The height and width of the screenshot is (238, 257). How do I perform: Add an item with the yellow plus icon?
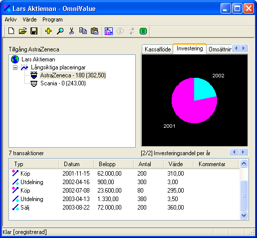(x=48, y=31)
